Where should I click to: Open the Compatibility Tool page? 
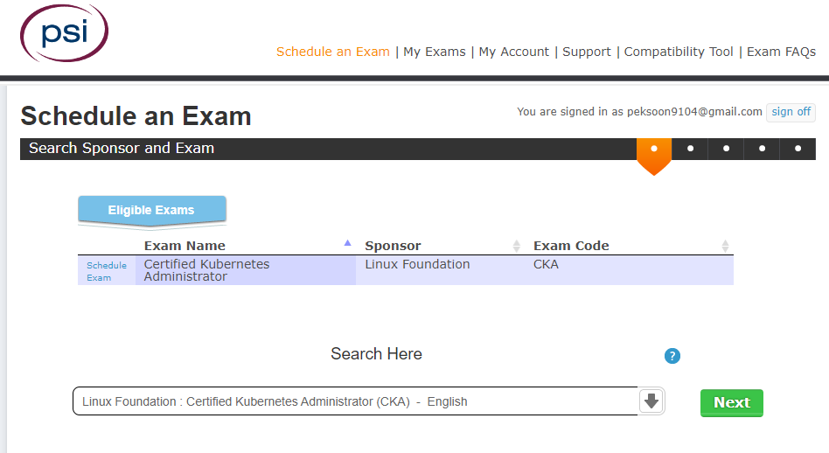pyautogui.click(x=679, y=52)
